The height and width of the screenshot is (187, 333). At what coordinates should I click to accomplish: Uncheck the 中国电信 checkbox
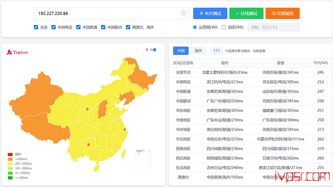tap(54, 27)
